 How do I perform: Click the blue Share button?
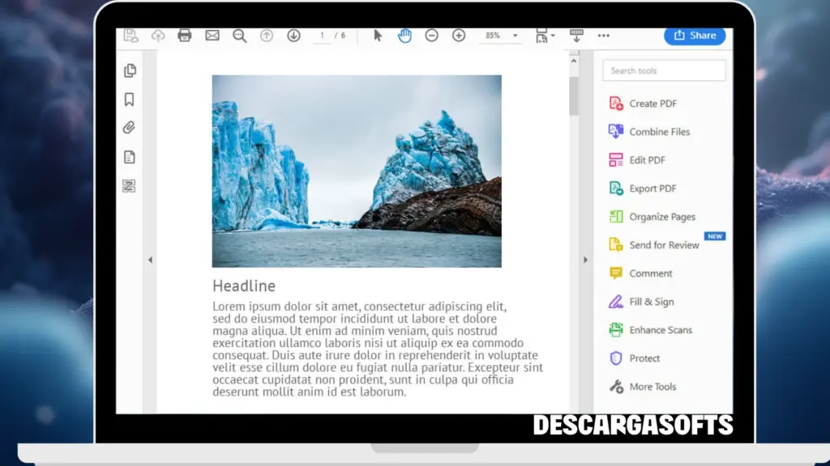click(x=695, y=36)
